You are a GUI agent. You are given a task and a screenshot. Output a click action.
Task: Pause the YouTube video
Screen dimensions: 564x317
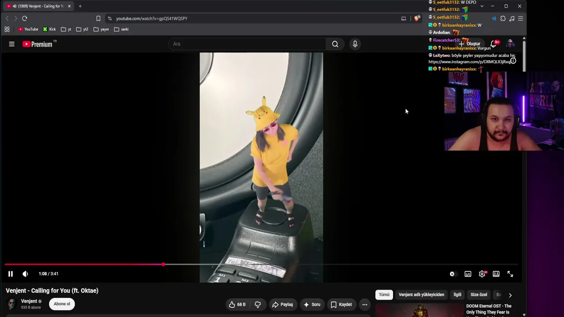pos(11,274)
